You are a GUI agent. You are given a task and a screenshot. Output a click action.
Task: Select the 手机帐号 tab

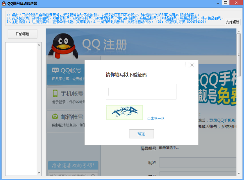[66, 98]
